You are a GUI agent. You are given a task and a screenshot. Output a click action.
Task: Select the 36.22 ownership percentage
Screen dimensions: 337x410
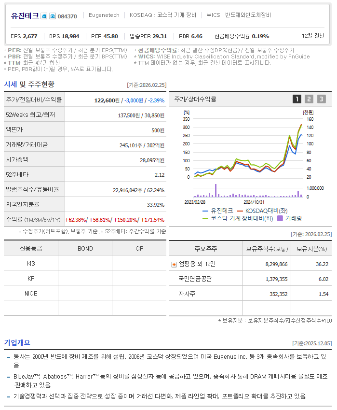pos(322,264)
